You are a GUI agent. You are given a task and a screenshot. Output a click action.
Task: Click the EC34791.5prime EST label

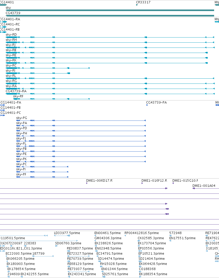click(x=109, y=254)
